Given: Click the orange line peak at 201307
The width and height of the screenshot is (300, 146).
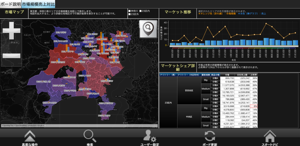Looking at the screenshot, I should point(266,23).
